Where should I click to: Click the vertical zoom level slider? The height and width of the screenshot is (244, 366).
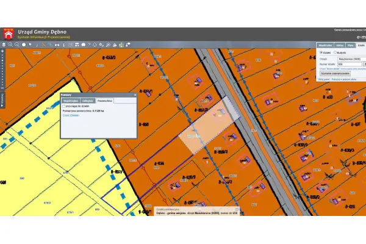pyautogui.click(x=2, y=71)
